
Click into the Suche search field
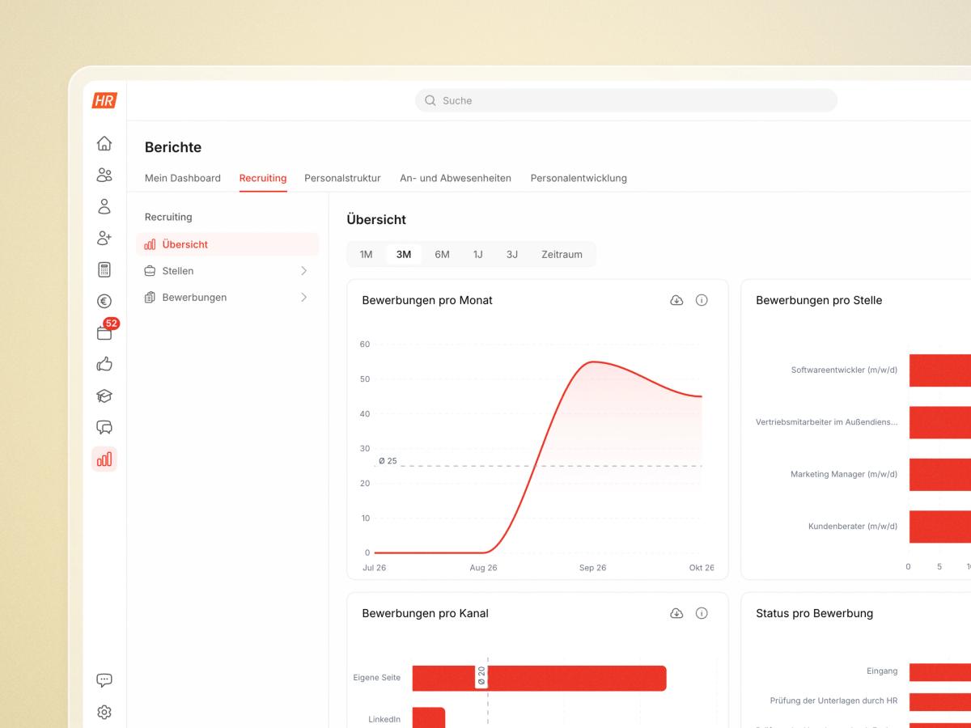[x=626, y=100]
